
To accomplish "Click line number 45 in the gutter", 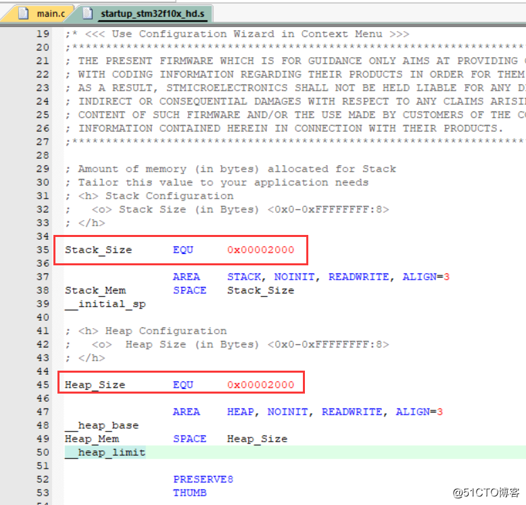I will [43, 385].
